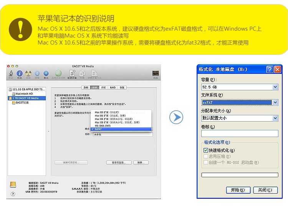Click Security Options (安全性选项) button
The image size is (288, 206).
119,163
